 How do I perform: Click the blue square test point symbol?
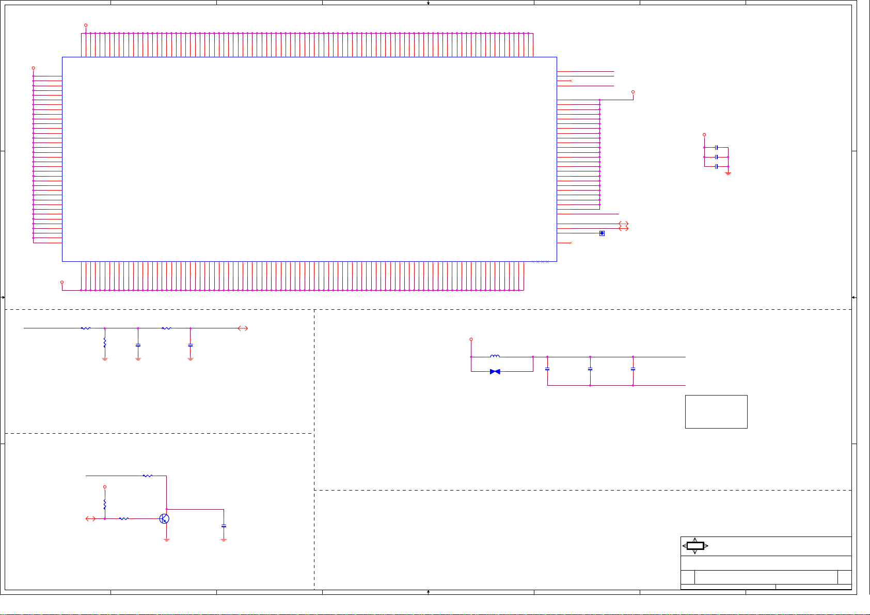(602, 233)
